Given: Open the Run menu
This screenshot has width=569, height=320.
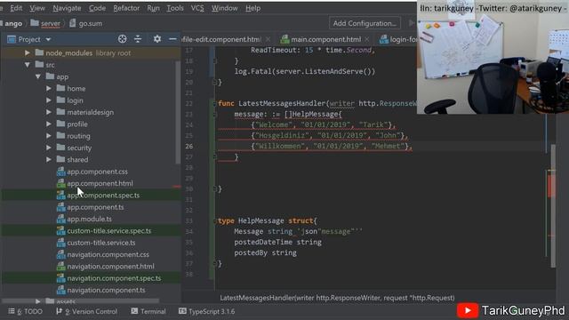Looking at the screenshot, I should 153,8.
